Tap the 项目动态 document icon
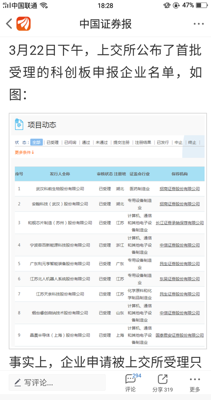This screenshot has height=400, width=211. pos(19,125)
